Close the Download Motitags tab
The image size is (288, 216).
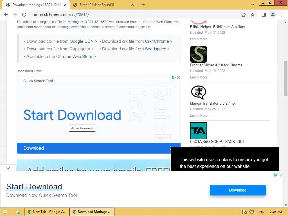pyautogui.click(x=65, y=5)
